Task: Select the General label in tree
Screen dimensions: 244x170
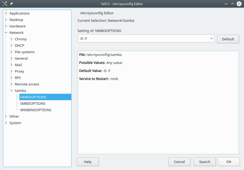Action: [x=21, y=58]
